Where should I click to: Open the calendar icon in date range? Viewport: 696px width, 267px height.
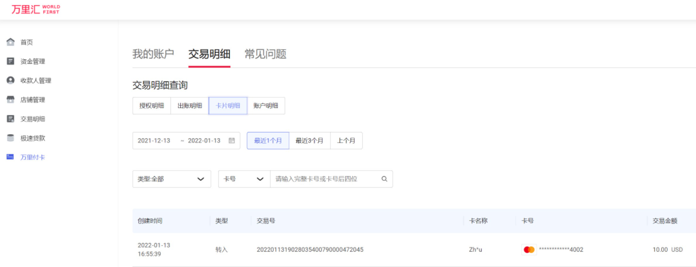click(232, 141)
